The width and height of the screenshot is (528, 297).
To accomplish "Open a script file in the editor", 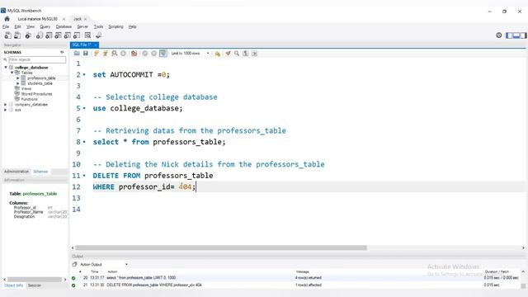I will coord(77,54).
